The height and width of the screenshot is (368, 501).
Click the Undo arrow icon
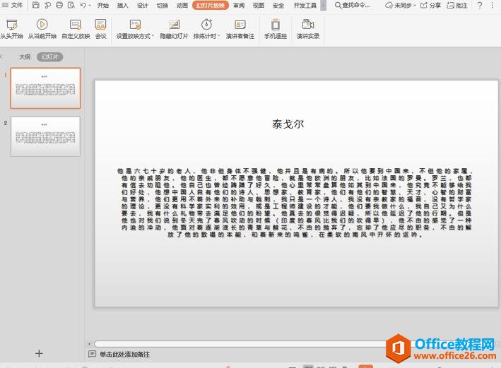point(83,5)
